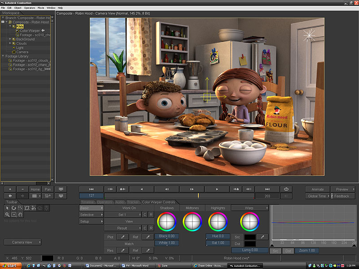Toggle the Dst histogram button
The height and width of the screenshot is (269, 359).
point(288,251)
